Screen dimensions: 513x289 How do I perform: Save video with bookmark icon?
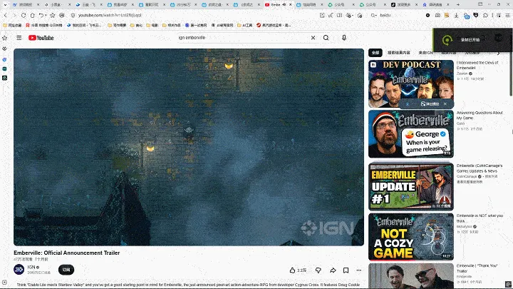click(346, 270)
